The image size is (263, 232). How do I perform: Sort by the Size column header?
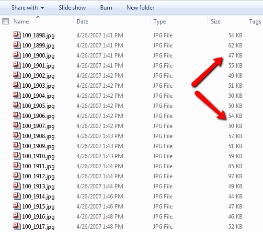(x=216, y=22)
